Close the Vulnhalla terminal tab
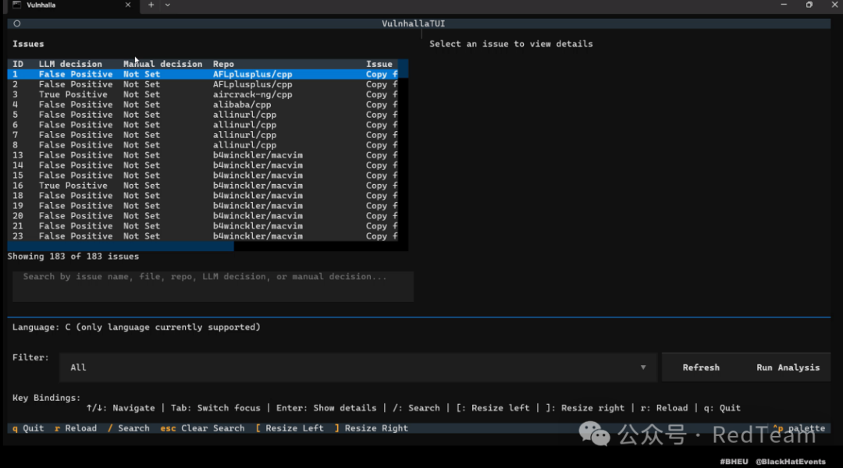This screenshot has height=468, width=843. pyautogui.click(x=128, y=5)
